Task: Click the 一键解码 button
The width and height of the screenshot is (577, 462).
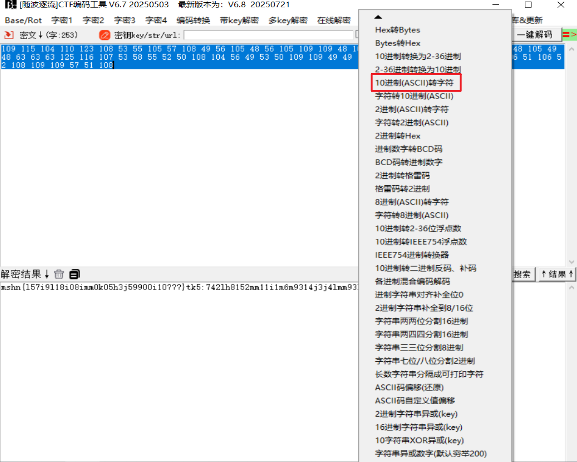Action: coord(536,35)
